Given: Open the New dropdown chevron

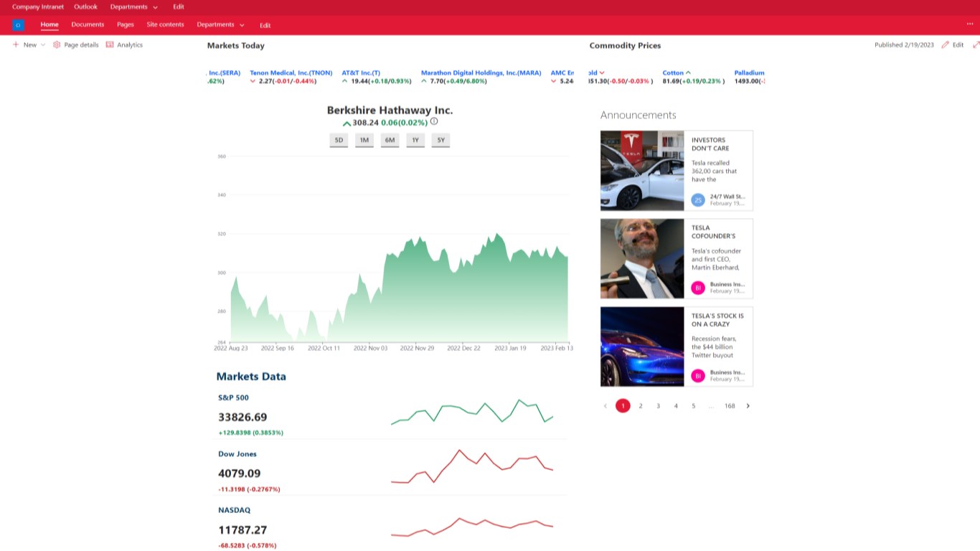Looking at the screenshot, I should click(x=43, y=44).
